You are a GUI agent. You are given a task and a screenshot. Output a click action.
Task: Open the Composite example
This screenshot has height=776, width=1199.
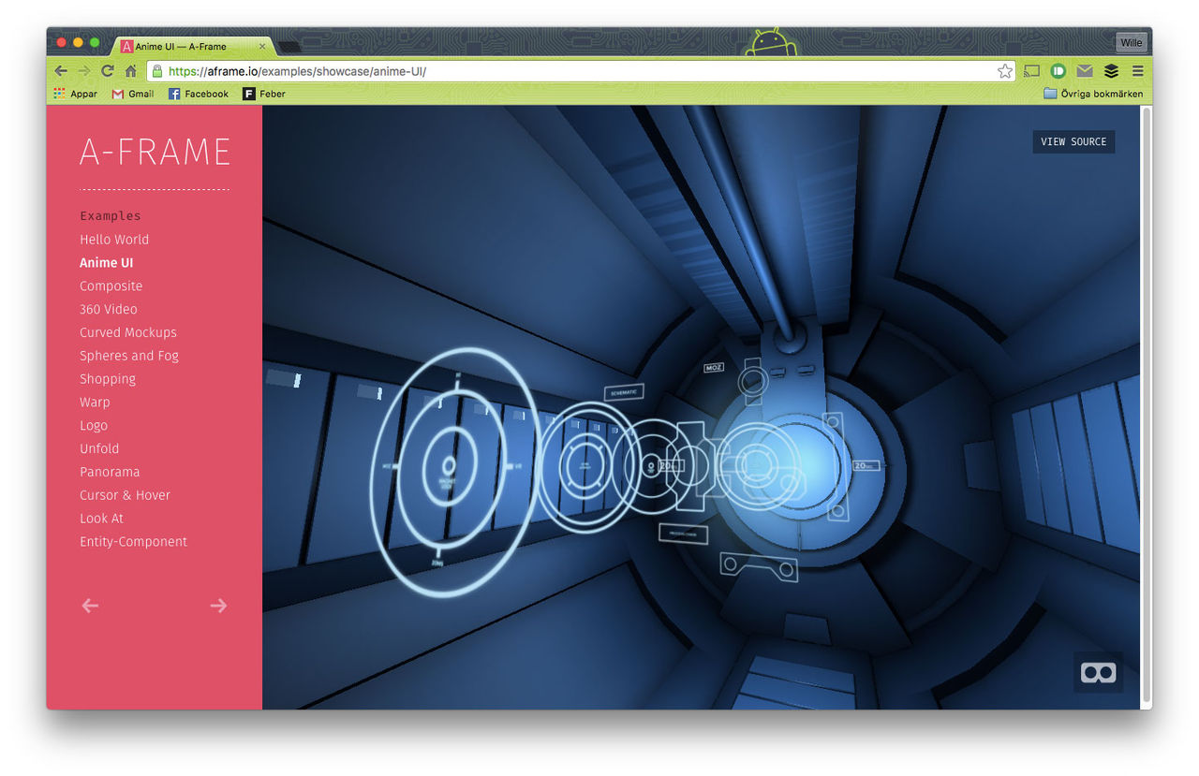pos(111,286)
